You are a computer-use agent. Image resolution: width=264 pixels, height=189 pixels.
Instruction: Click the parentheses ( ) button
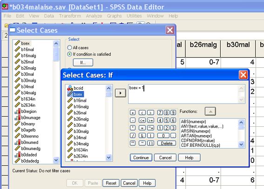(150, 143)
